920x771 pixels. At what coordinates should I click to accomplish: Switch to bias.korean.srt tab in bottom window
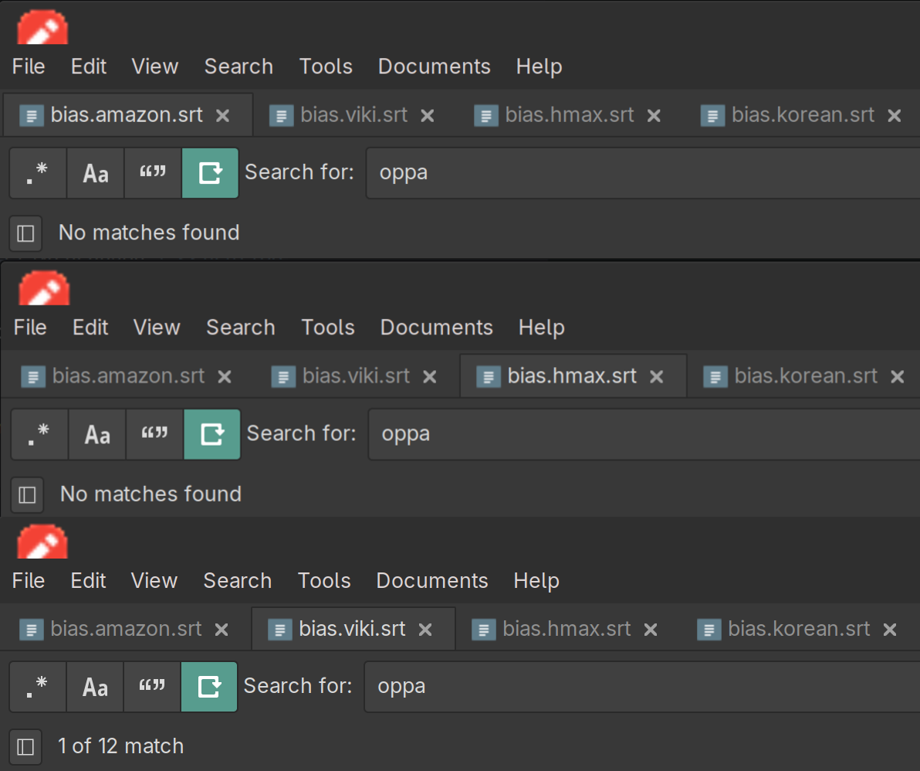point(799,629)
